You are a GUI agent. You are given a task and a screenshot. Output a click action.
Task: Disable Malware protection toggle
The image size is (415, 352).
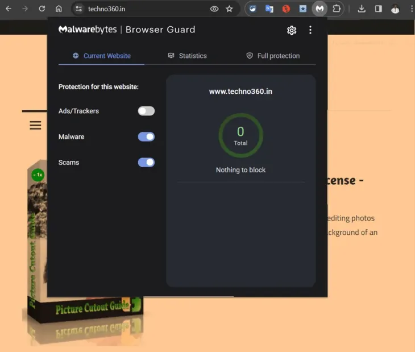point(146,136)
